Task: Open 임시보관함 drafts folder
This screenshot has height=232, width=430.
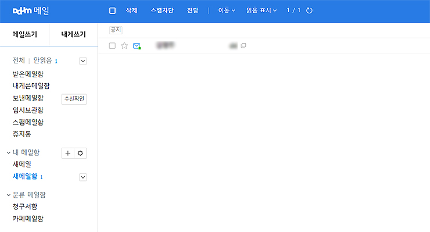Action: pos(28,110)
